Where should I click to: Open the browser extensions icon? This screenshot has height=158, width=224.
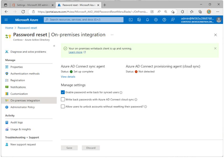pos(182,12)
